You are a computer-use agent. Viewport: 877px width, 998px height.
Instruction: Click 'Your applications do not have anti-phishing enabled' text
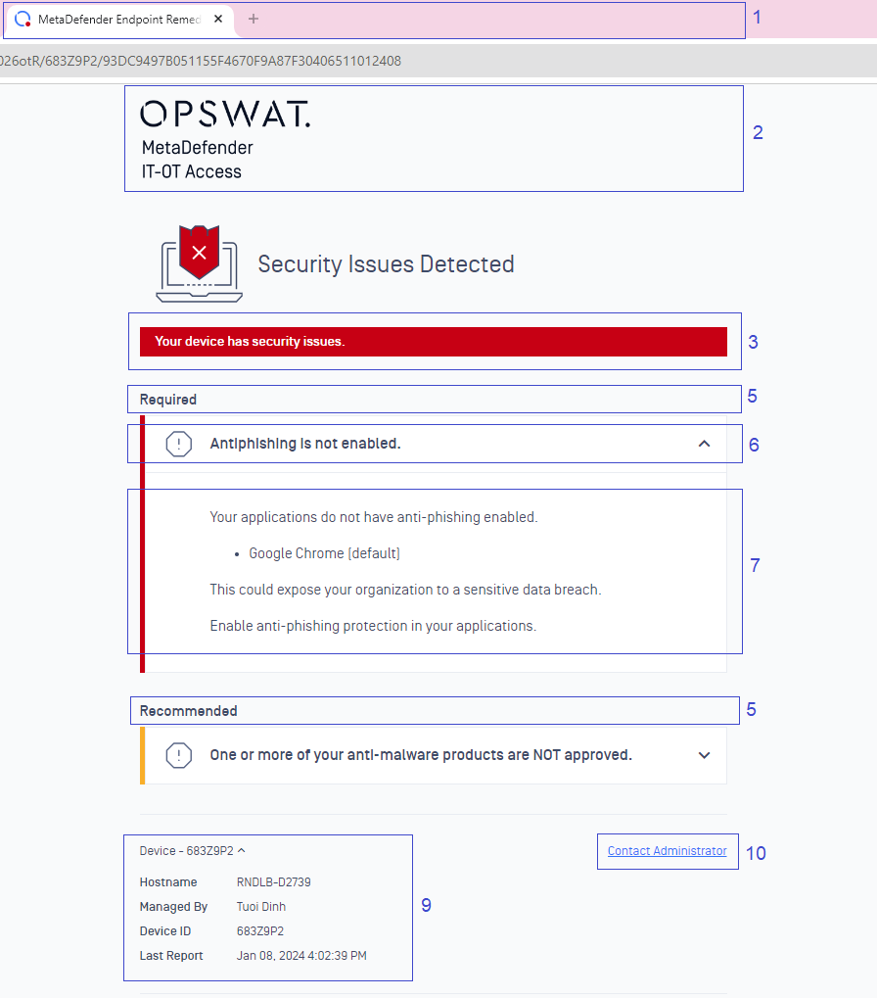pos(374,517)
